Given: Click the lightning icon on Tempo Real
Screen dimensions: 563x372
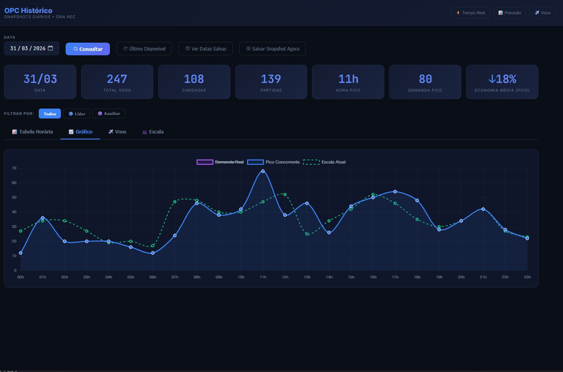Looking at the screenshot, I should (x=458, y=13).
